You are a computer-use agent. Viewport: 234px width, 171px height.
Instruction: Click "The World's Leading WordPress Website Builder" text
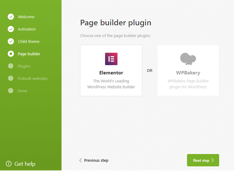111,84
